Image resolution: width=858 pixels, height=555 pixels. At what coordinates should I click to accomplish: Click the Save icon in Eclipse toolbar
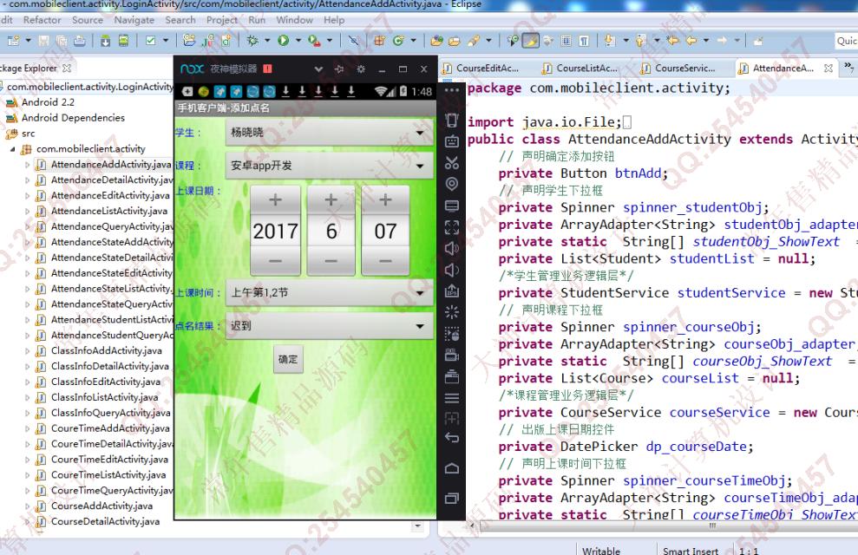[43, 41]
